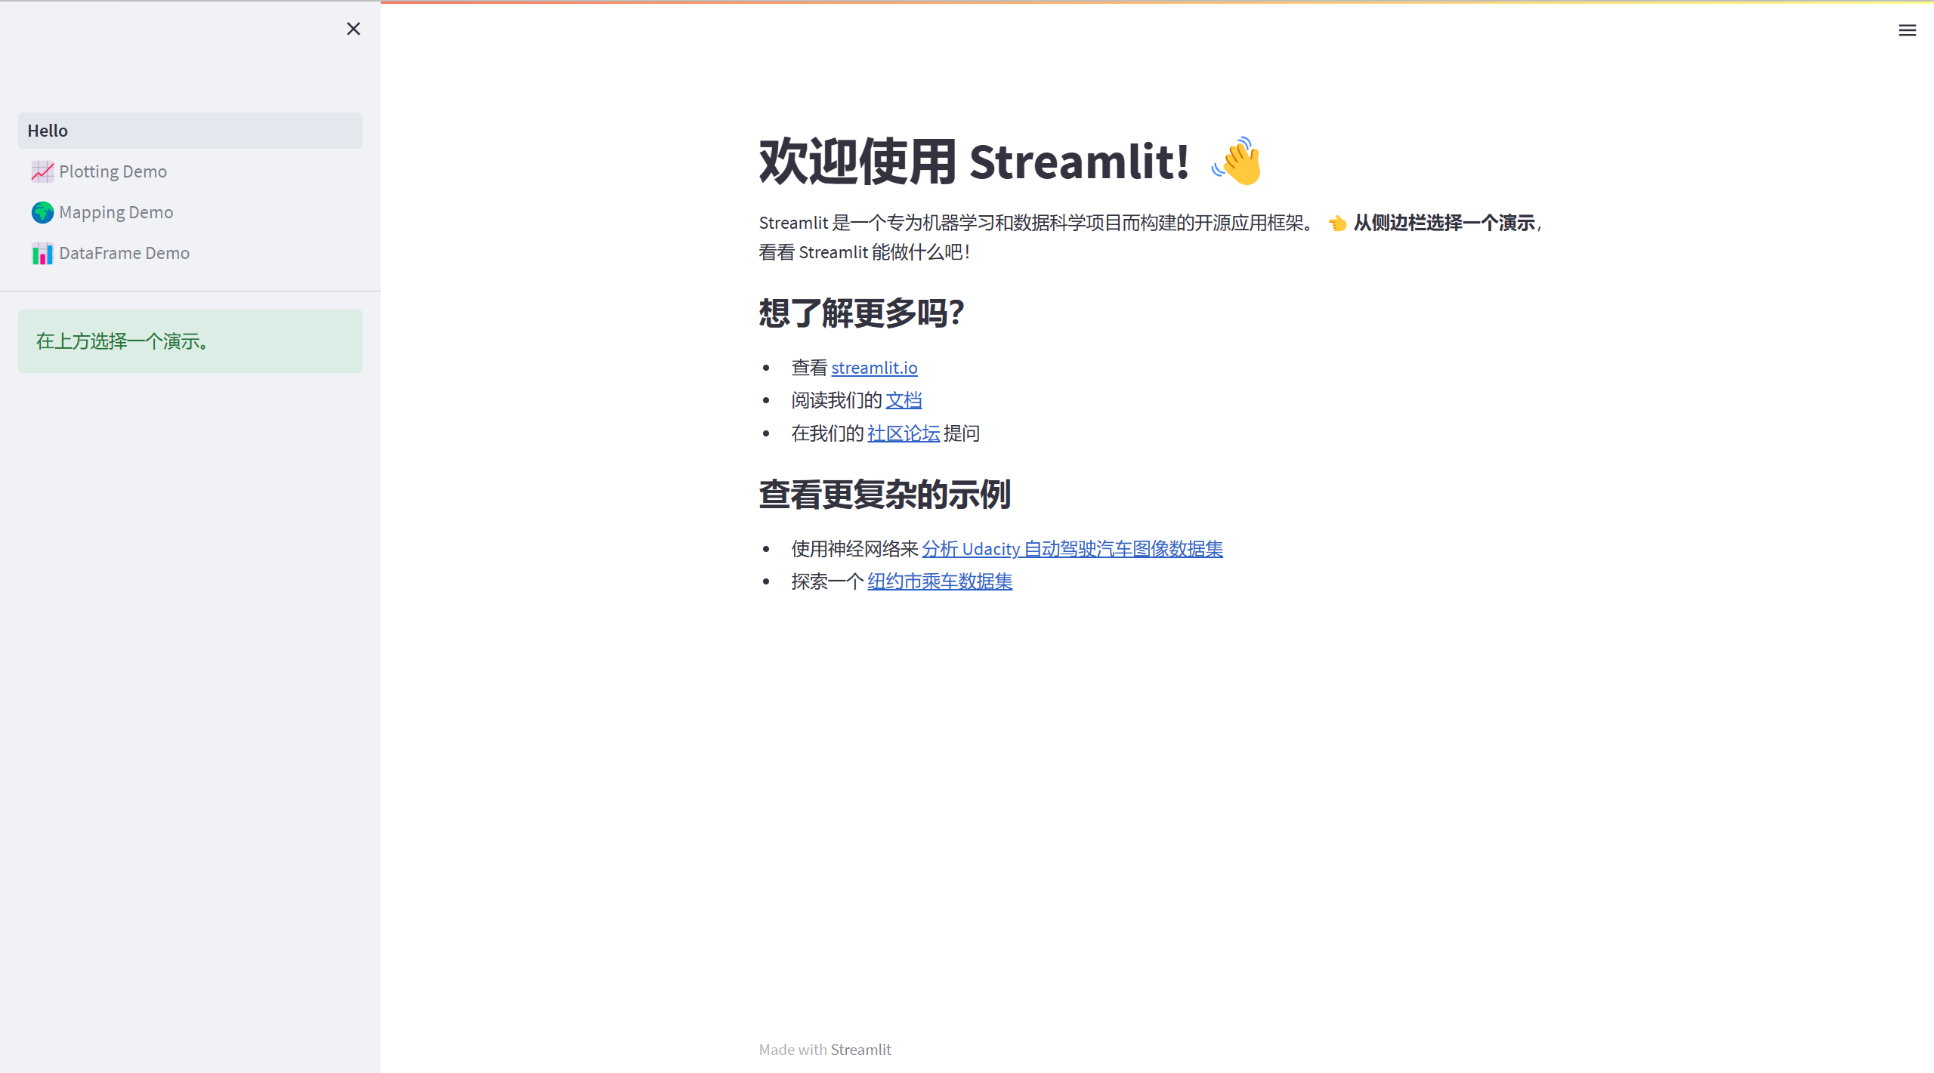The image size is (1934, 1073).
Task: Select the Plotting Demo chart icon
Action: (x=42, y=171)
